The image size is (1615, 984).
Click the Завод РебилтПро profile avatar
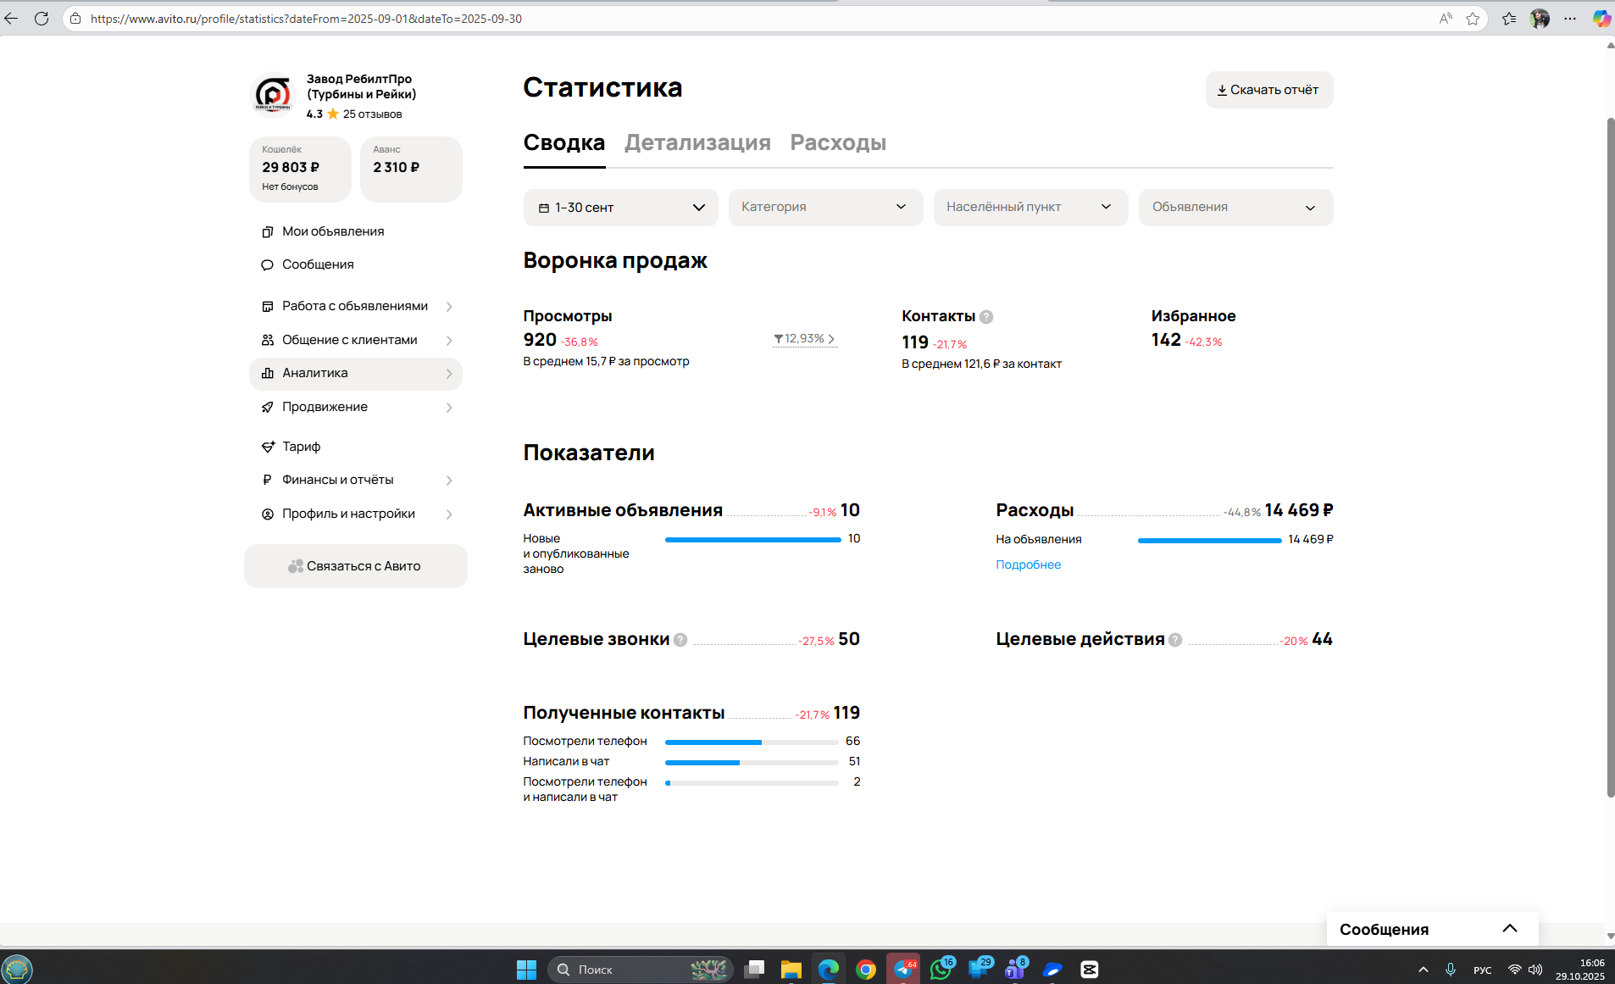pyautogui.click(x=272, y=94)
